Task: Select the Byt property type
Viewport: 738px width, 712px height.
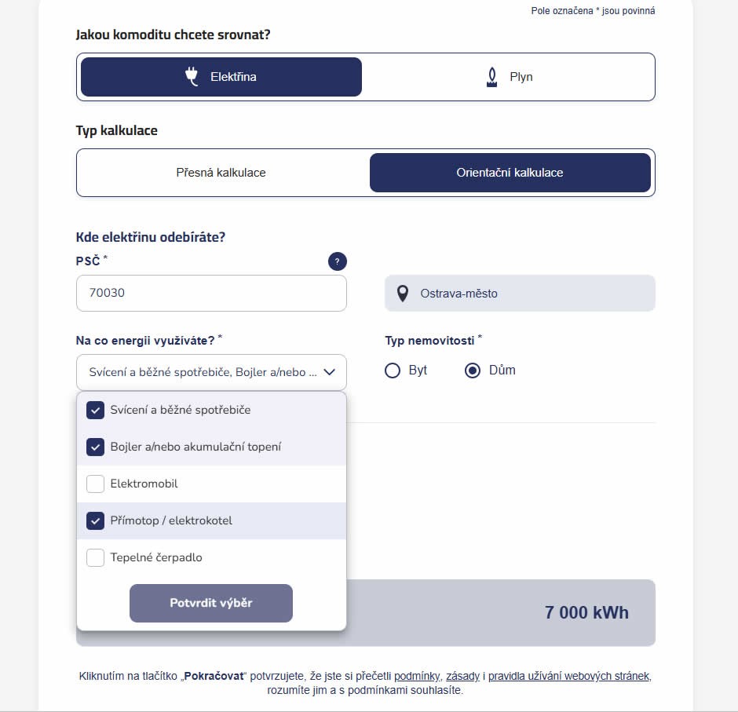Action: (393, 371)
